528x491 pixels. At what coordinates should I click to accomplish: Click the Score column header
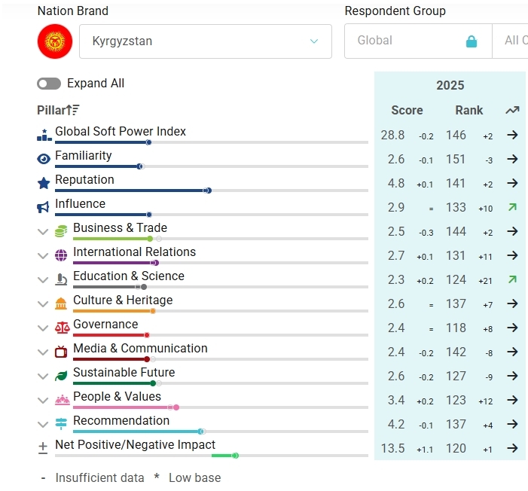click(x=407, y=110)
